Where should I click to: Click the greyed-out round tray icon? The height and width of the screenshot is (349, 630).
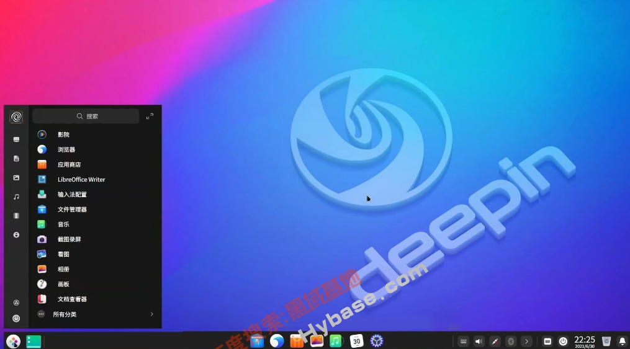tap(511, 342)
